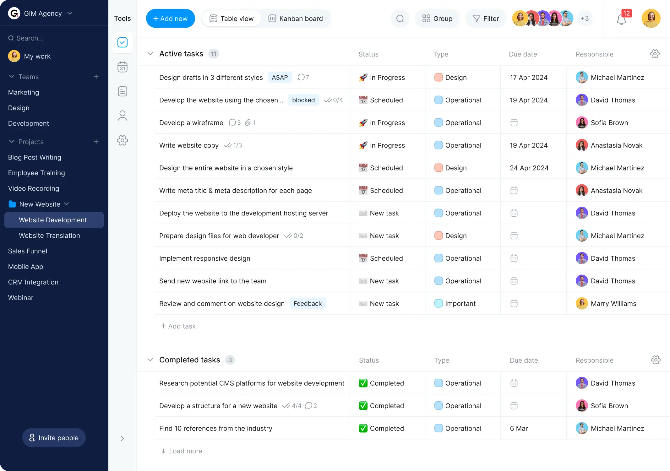
Task: Click Design swatch on Prepare design files
Action: coord(438,235)
